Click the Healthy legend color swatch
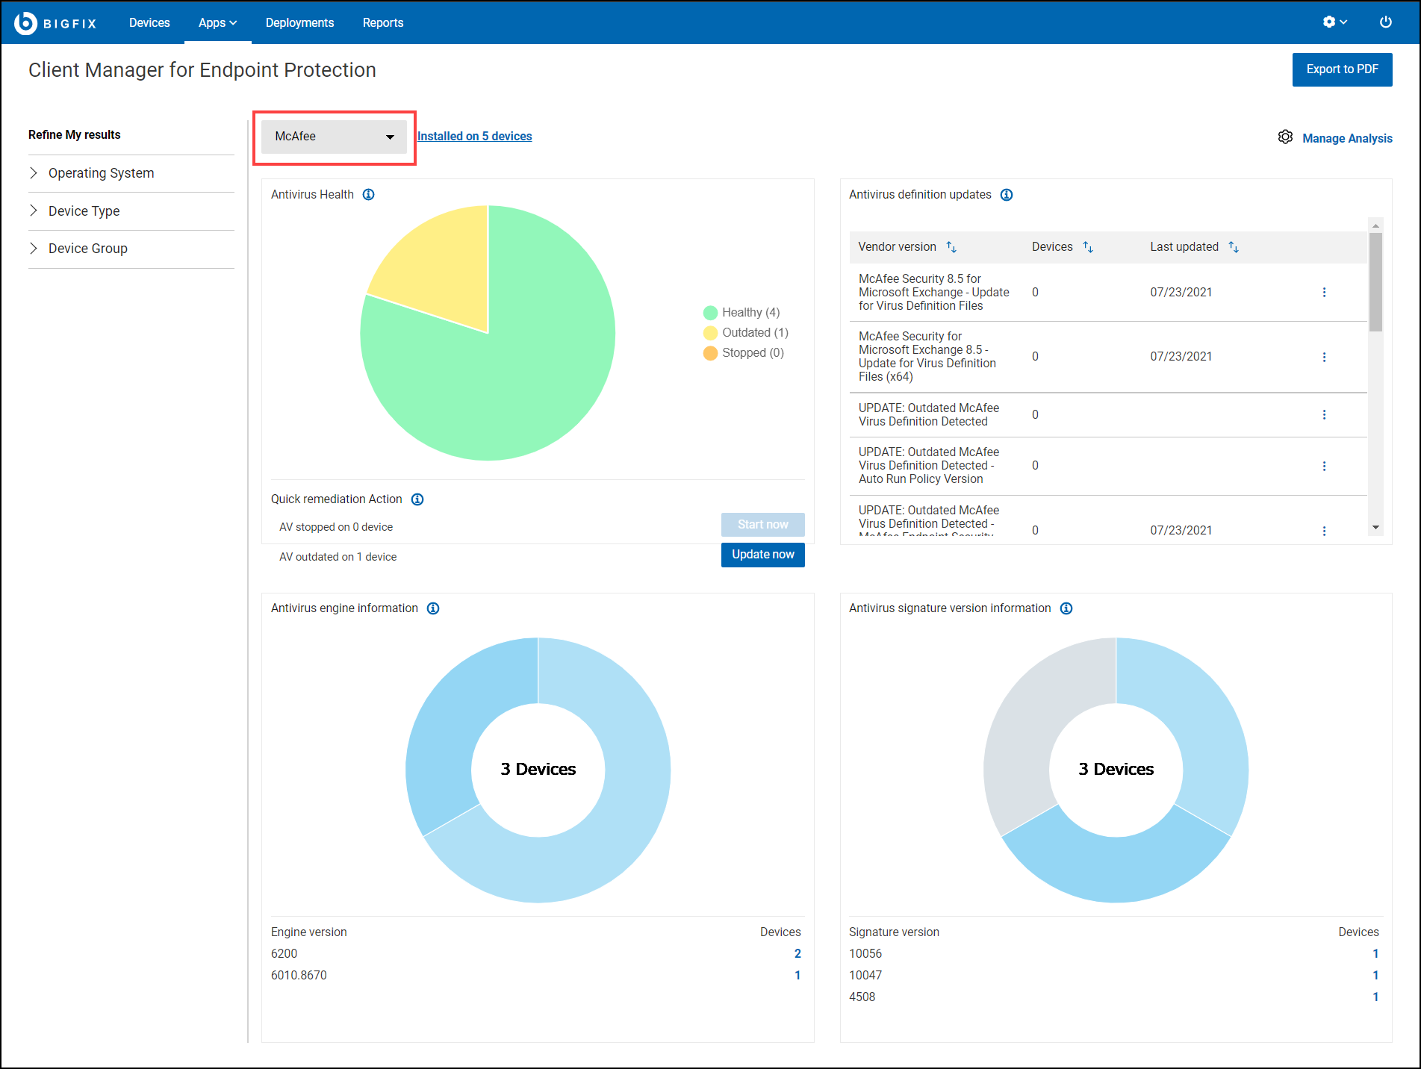The image size is (1421, 1069). (x=710, y=313)
